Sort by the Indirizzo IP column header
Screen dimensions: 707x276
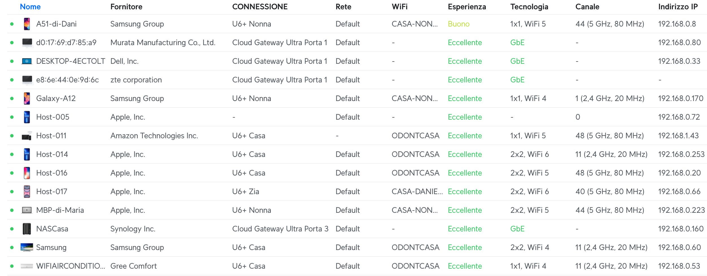click(x=678, y=7)
